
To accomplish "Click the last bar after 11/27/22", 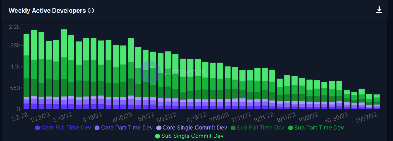I will [x=377, y=102].
